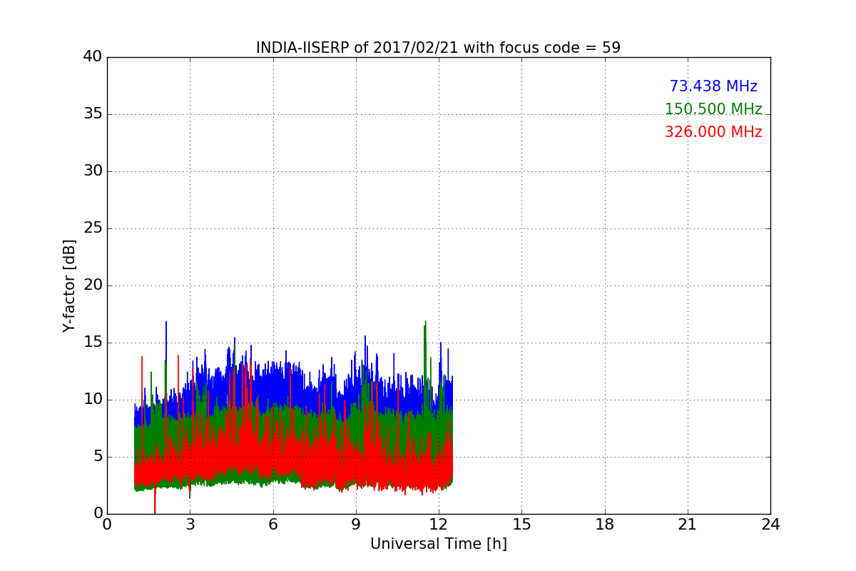Image resolution: width=856 pixels, height=571 pixels.
Task: Click x-axis tick label '9'
Action: pos(355,525)
